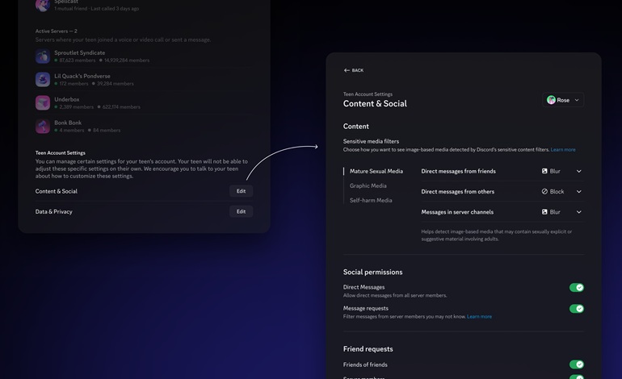
Task: Expand Messages in server channels dropdown
Action: coord(578,212)
